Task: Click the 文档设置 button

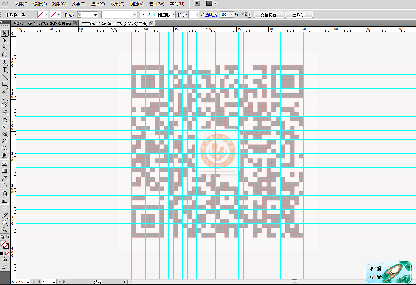Action: click(269, 15)
